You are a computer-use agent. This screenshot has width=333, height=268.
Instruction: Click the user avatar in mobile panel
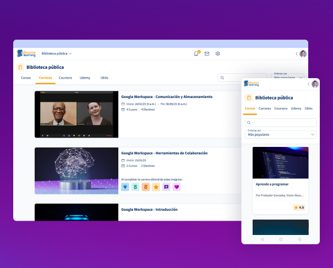(315, 84)
